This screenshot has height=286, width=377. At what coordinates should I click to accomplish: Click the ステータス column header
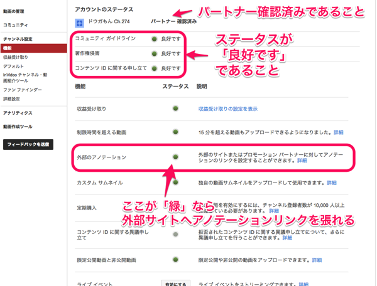(x=175, y=87)
